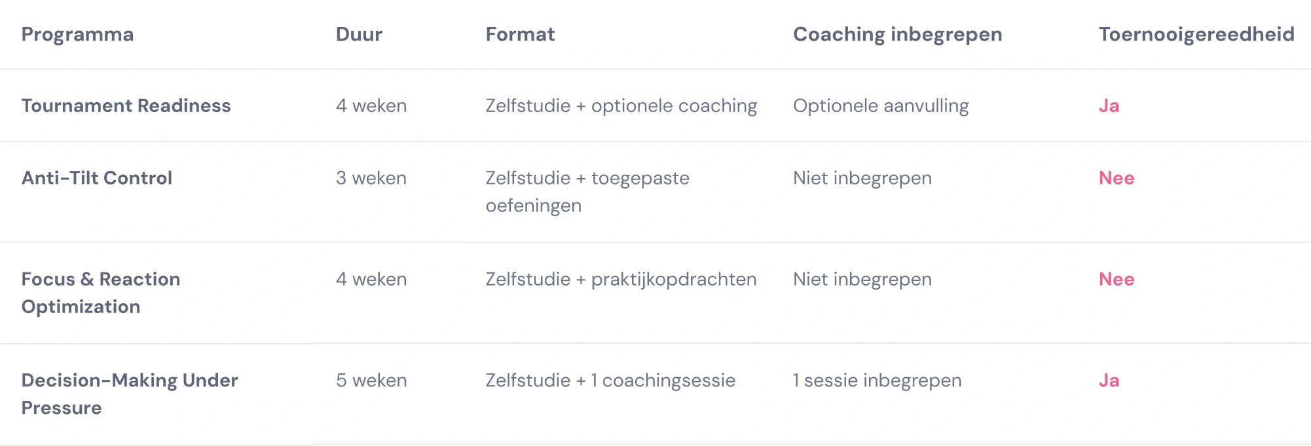
Task: Click the 5 weken duration cell
Action: tap(371, 381)
